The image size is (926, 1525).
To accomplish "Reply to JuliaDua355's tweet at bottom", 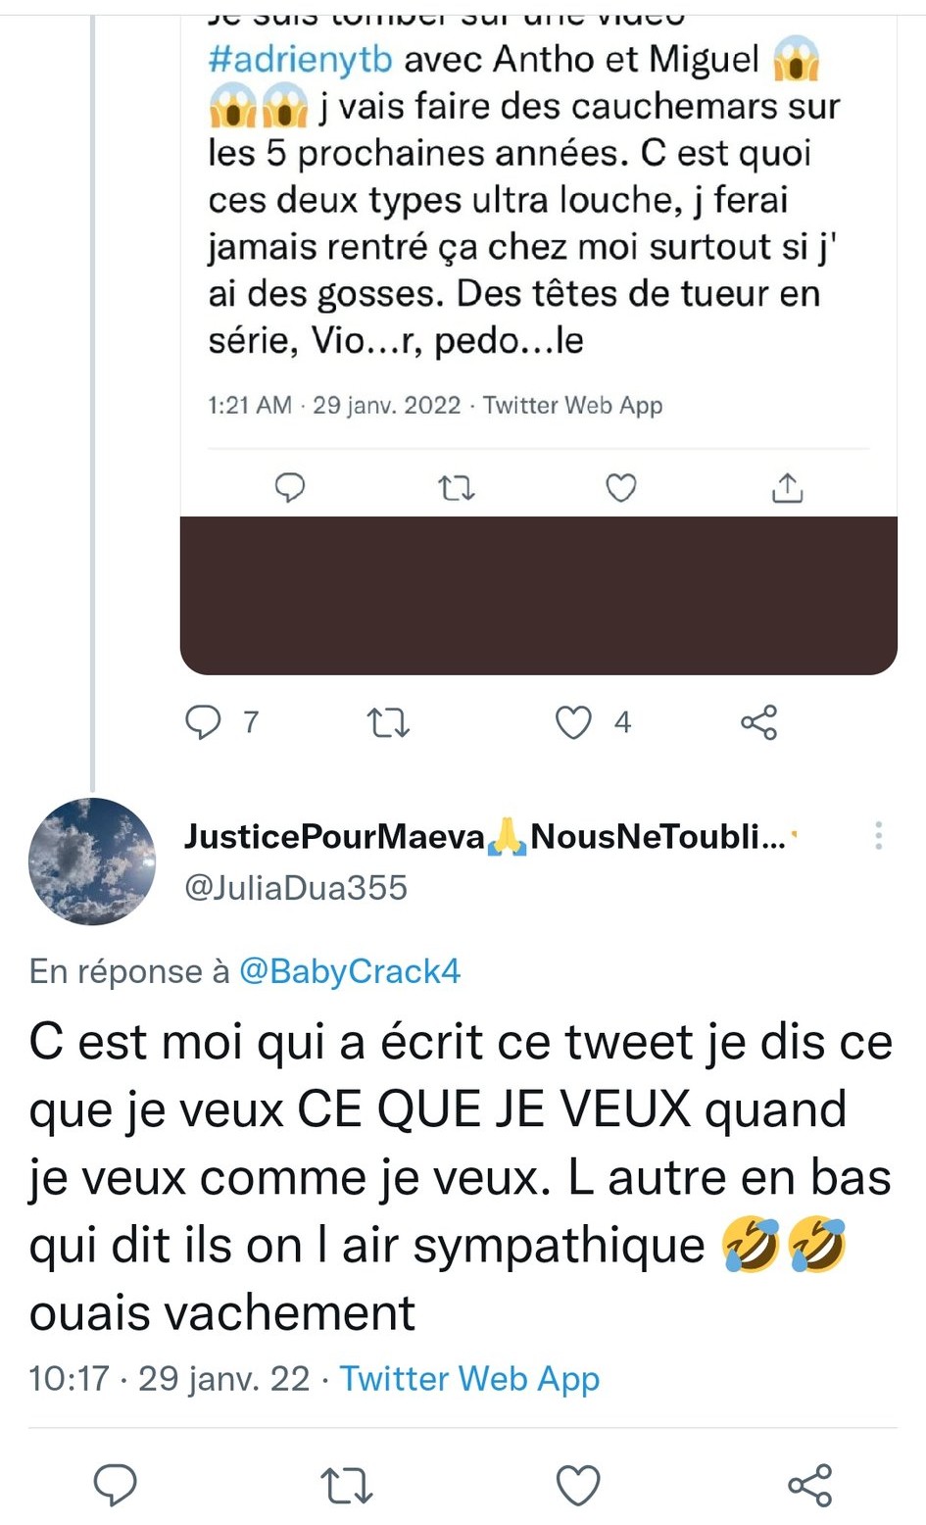I will point(115,1485).
